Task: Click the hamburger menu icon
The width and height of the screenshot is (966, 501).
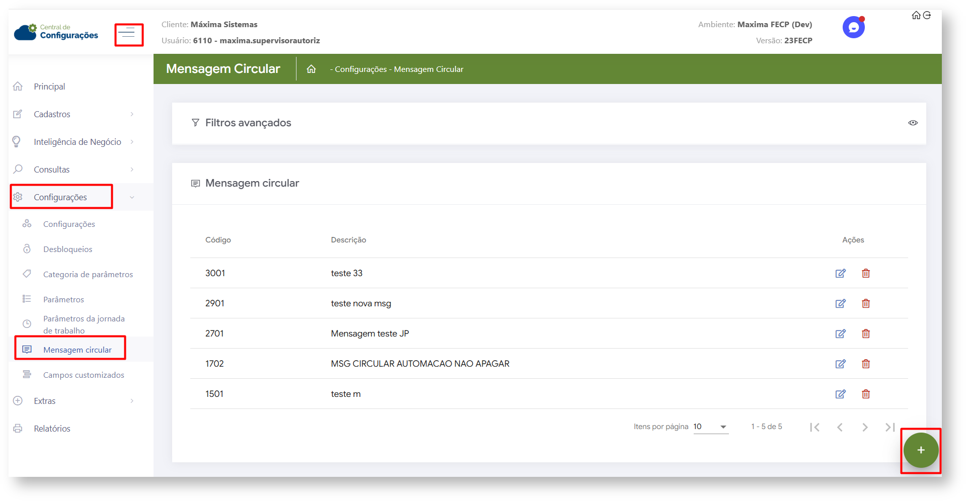Action: point(127,34)
